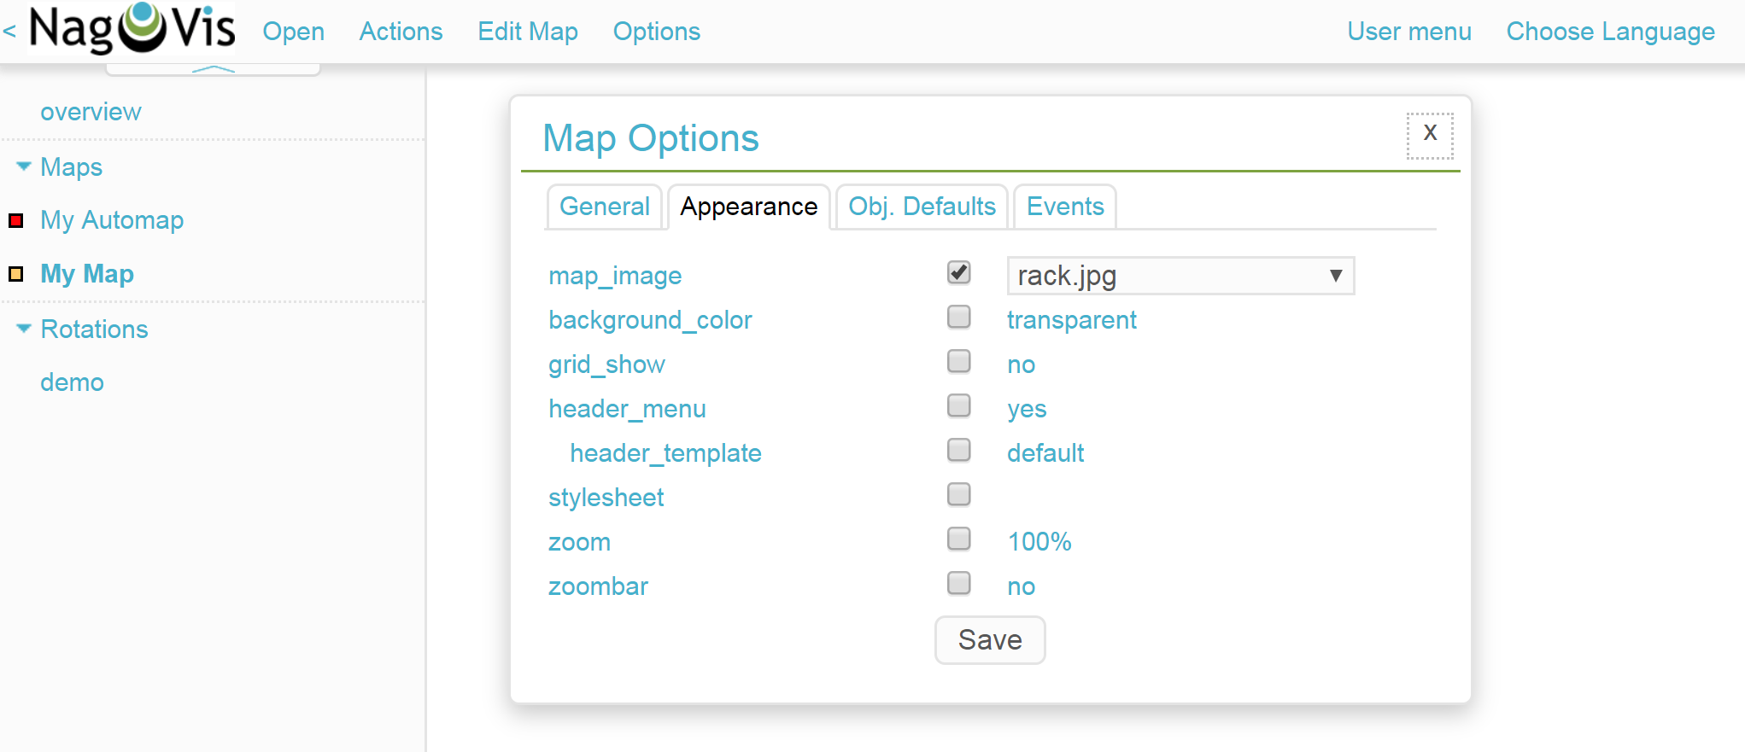The height and width of the screenshot is (752, 1745).
Task: Enable the zoombar option checkbox
Action: 959,584
